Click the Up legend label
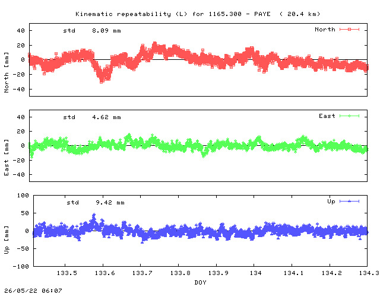 click(331, 202)
